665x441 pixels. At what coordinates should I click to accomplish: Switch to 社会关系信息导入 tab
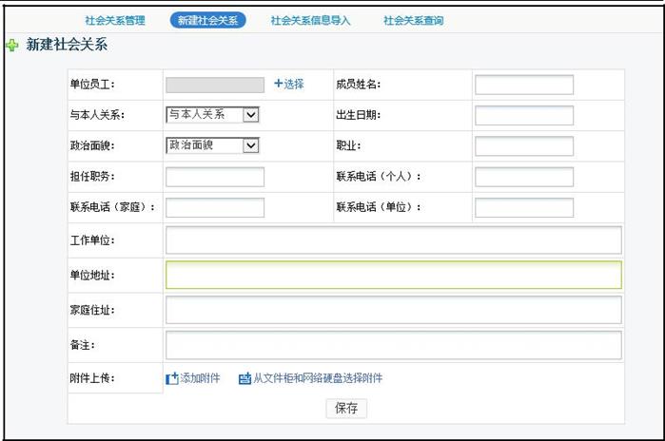(x=310, y=20)
